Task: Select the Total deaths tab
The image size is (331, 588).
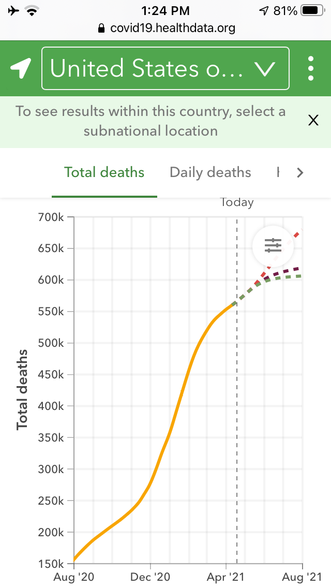Action: [104, 172]
